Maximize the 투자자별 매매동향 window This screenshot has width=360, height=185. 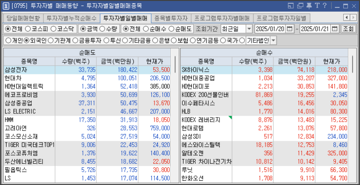click(x=346, y=6)
